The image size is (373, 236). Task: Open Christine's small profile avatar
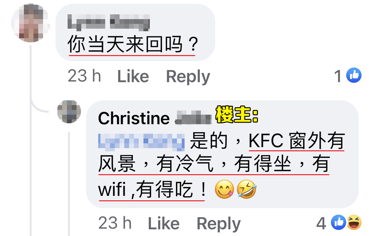[x=69, y=112]
